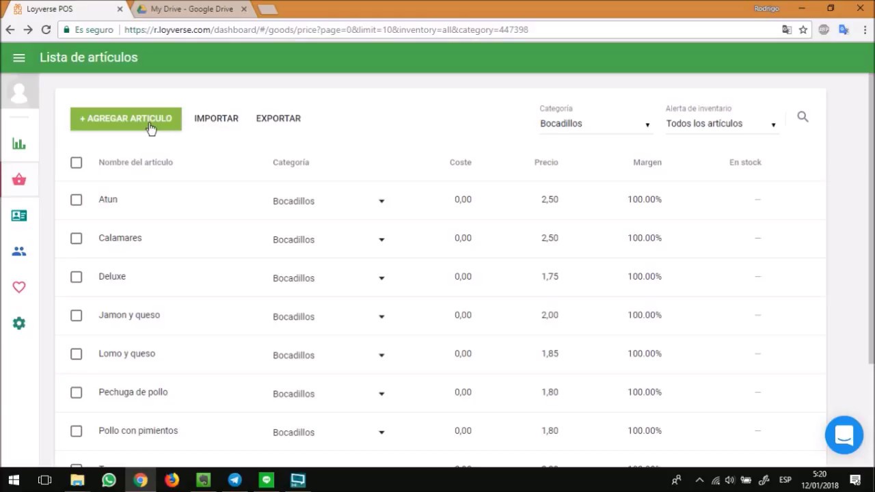Open the Items basket section
The width and height of the screenshot is (875, 492).
point(19,180)
